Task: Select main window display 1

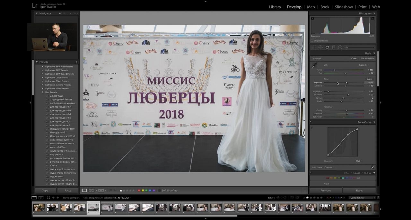Action: point(34,198)
